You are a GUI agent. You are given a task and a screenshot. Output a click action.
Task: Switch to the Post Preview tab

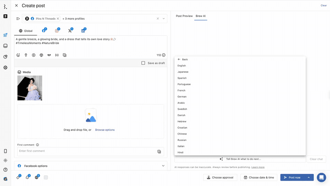click(x=184, y=16)
